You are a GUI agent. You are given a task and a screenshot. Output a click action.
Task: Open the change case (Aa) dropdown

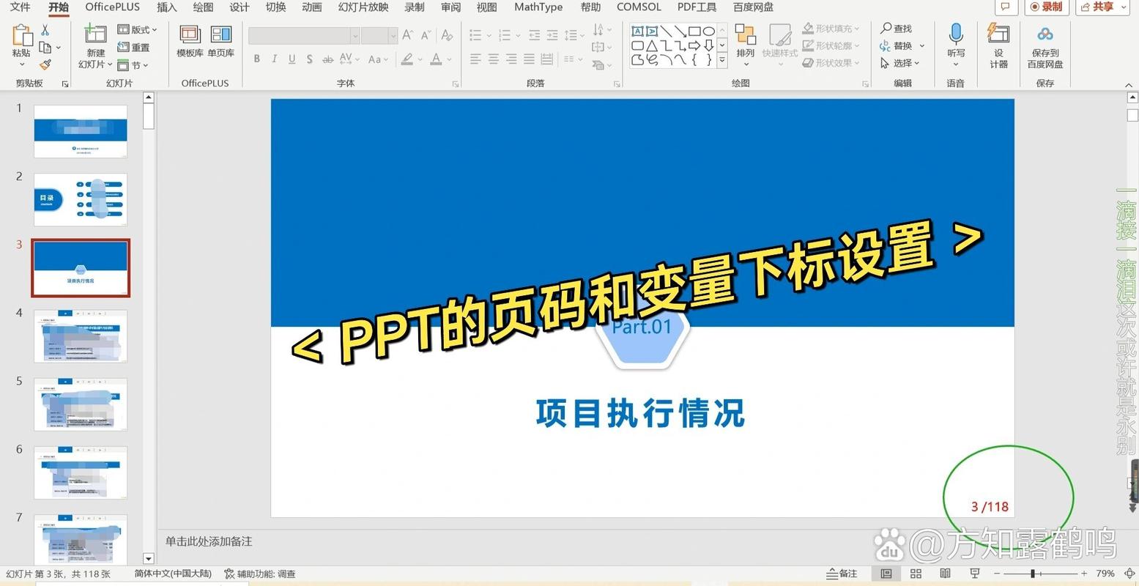379,59
